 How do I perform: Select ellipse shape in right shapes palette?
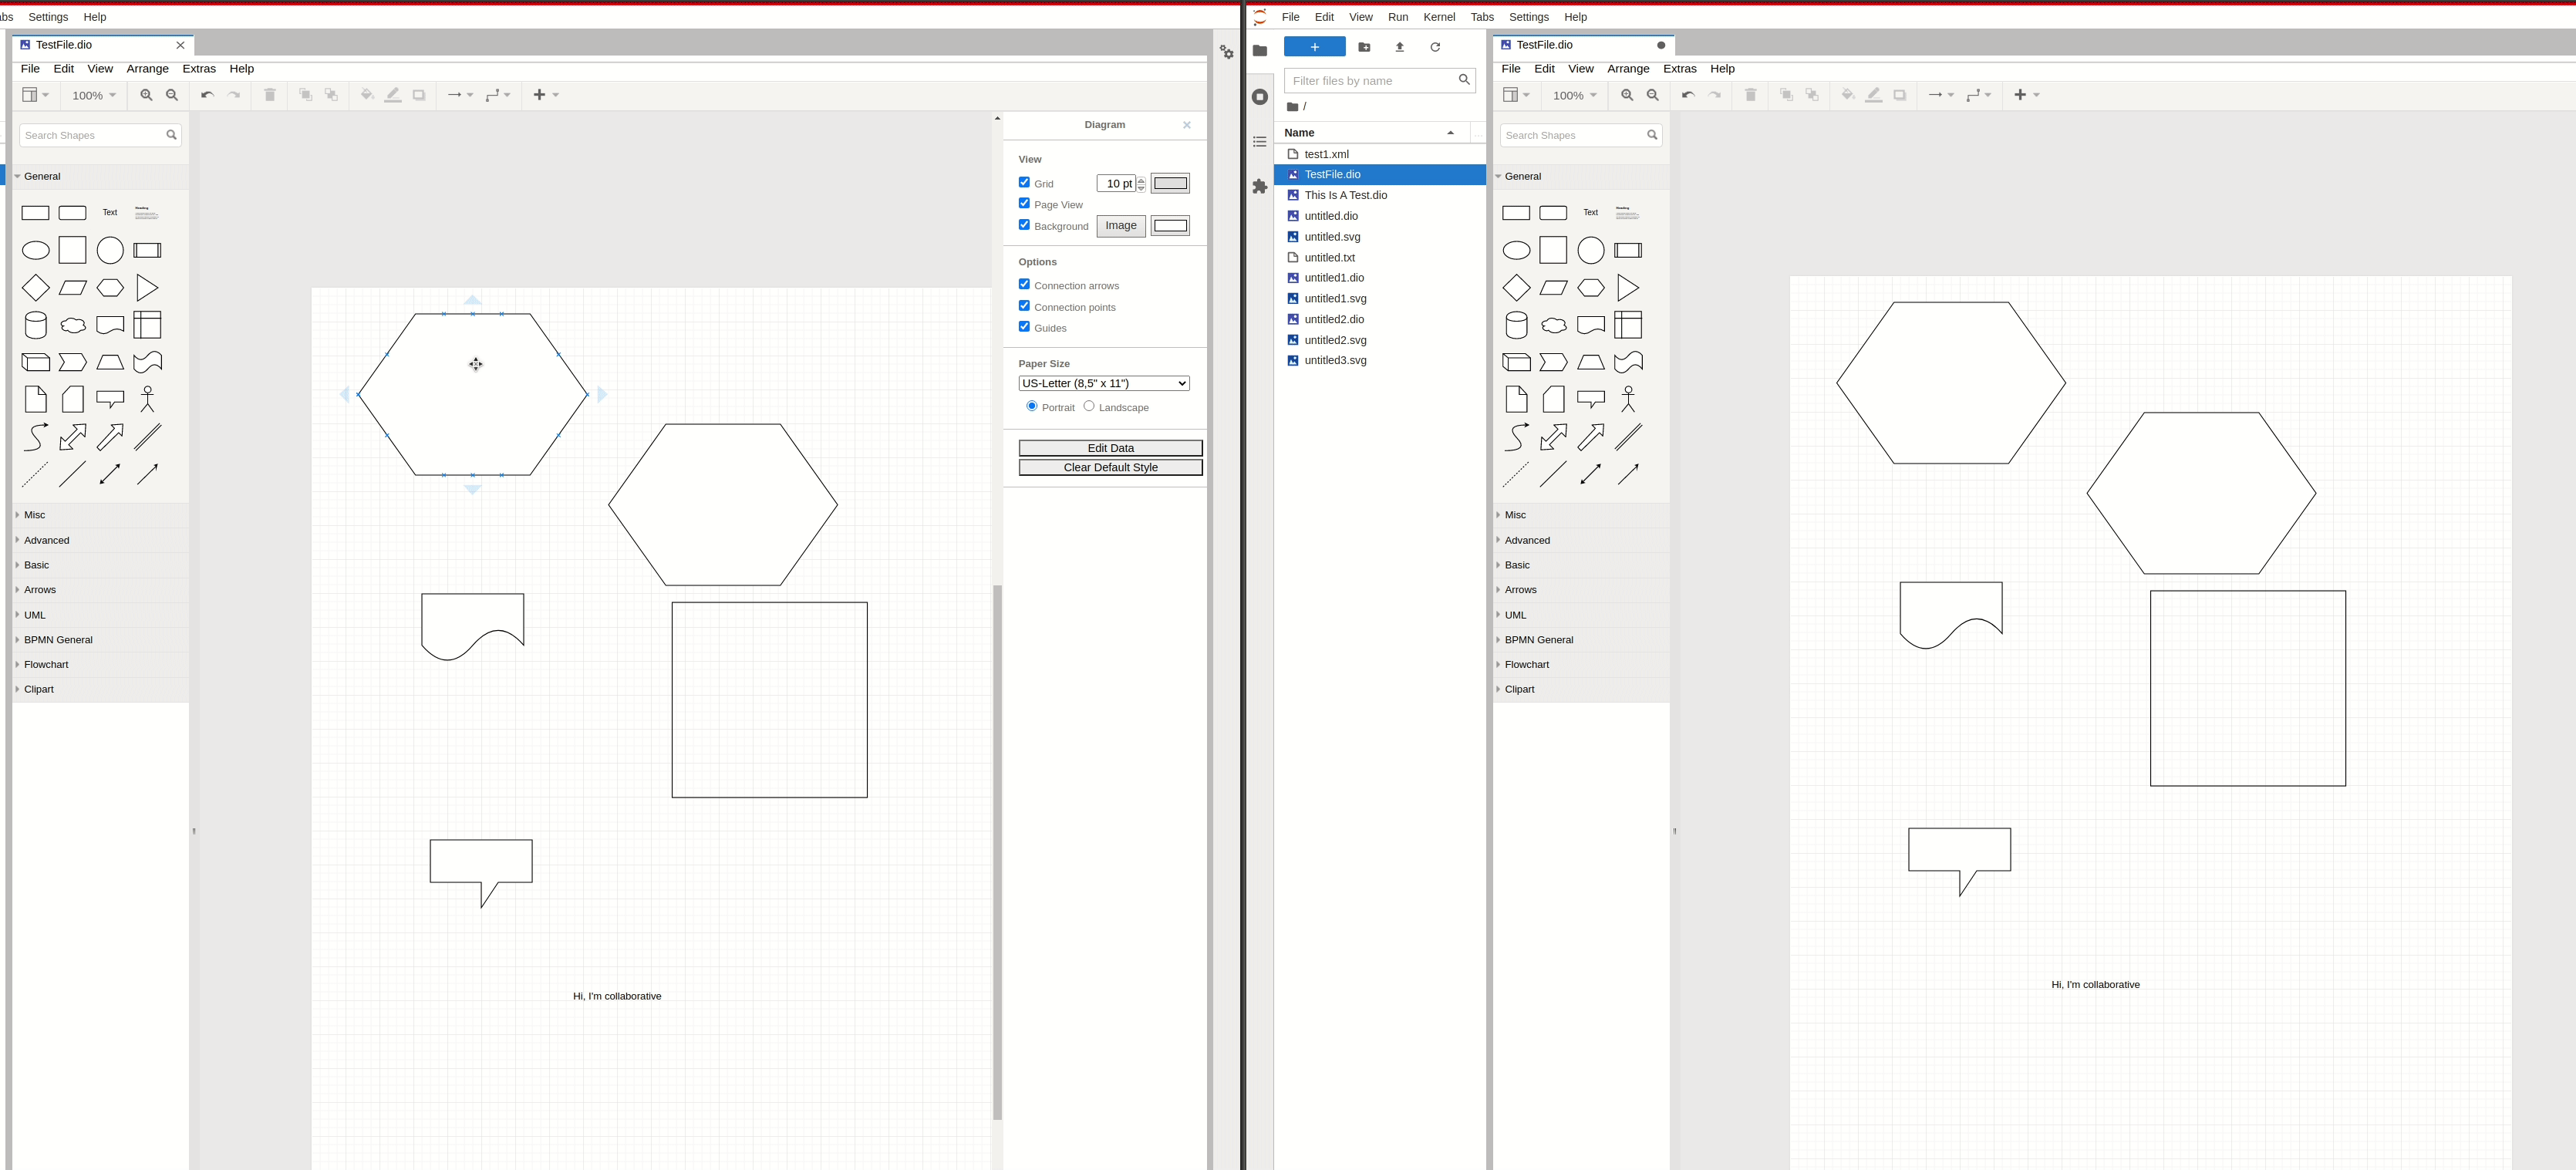(1516, 250)
